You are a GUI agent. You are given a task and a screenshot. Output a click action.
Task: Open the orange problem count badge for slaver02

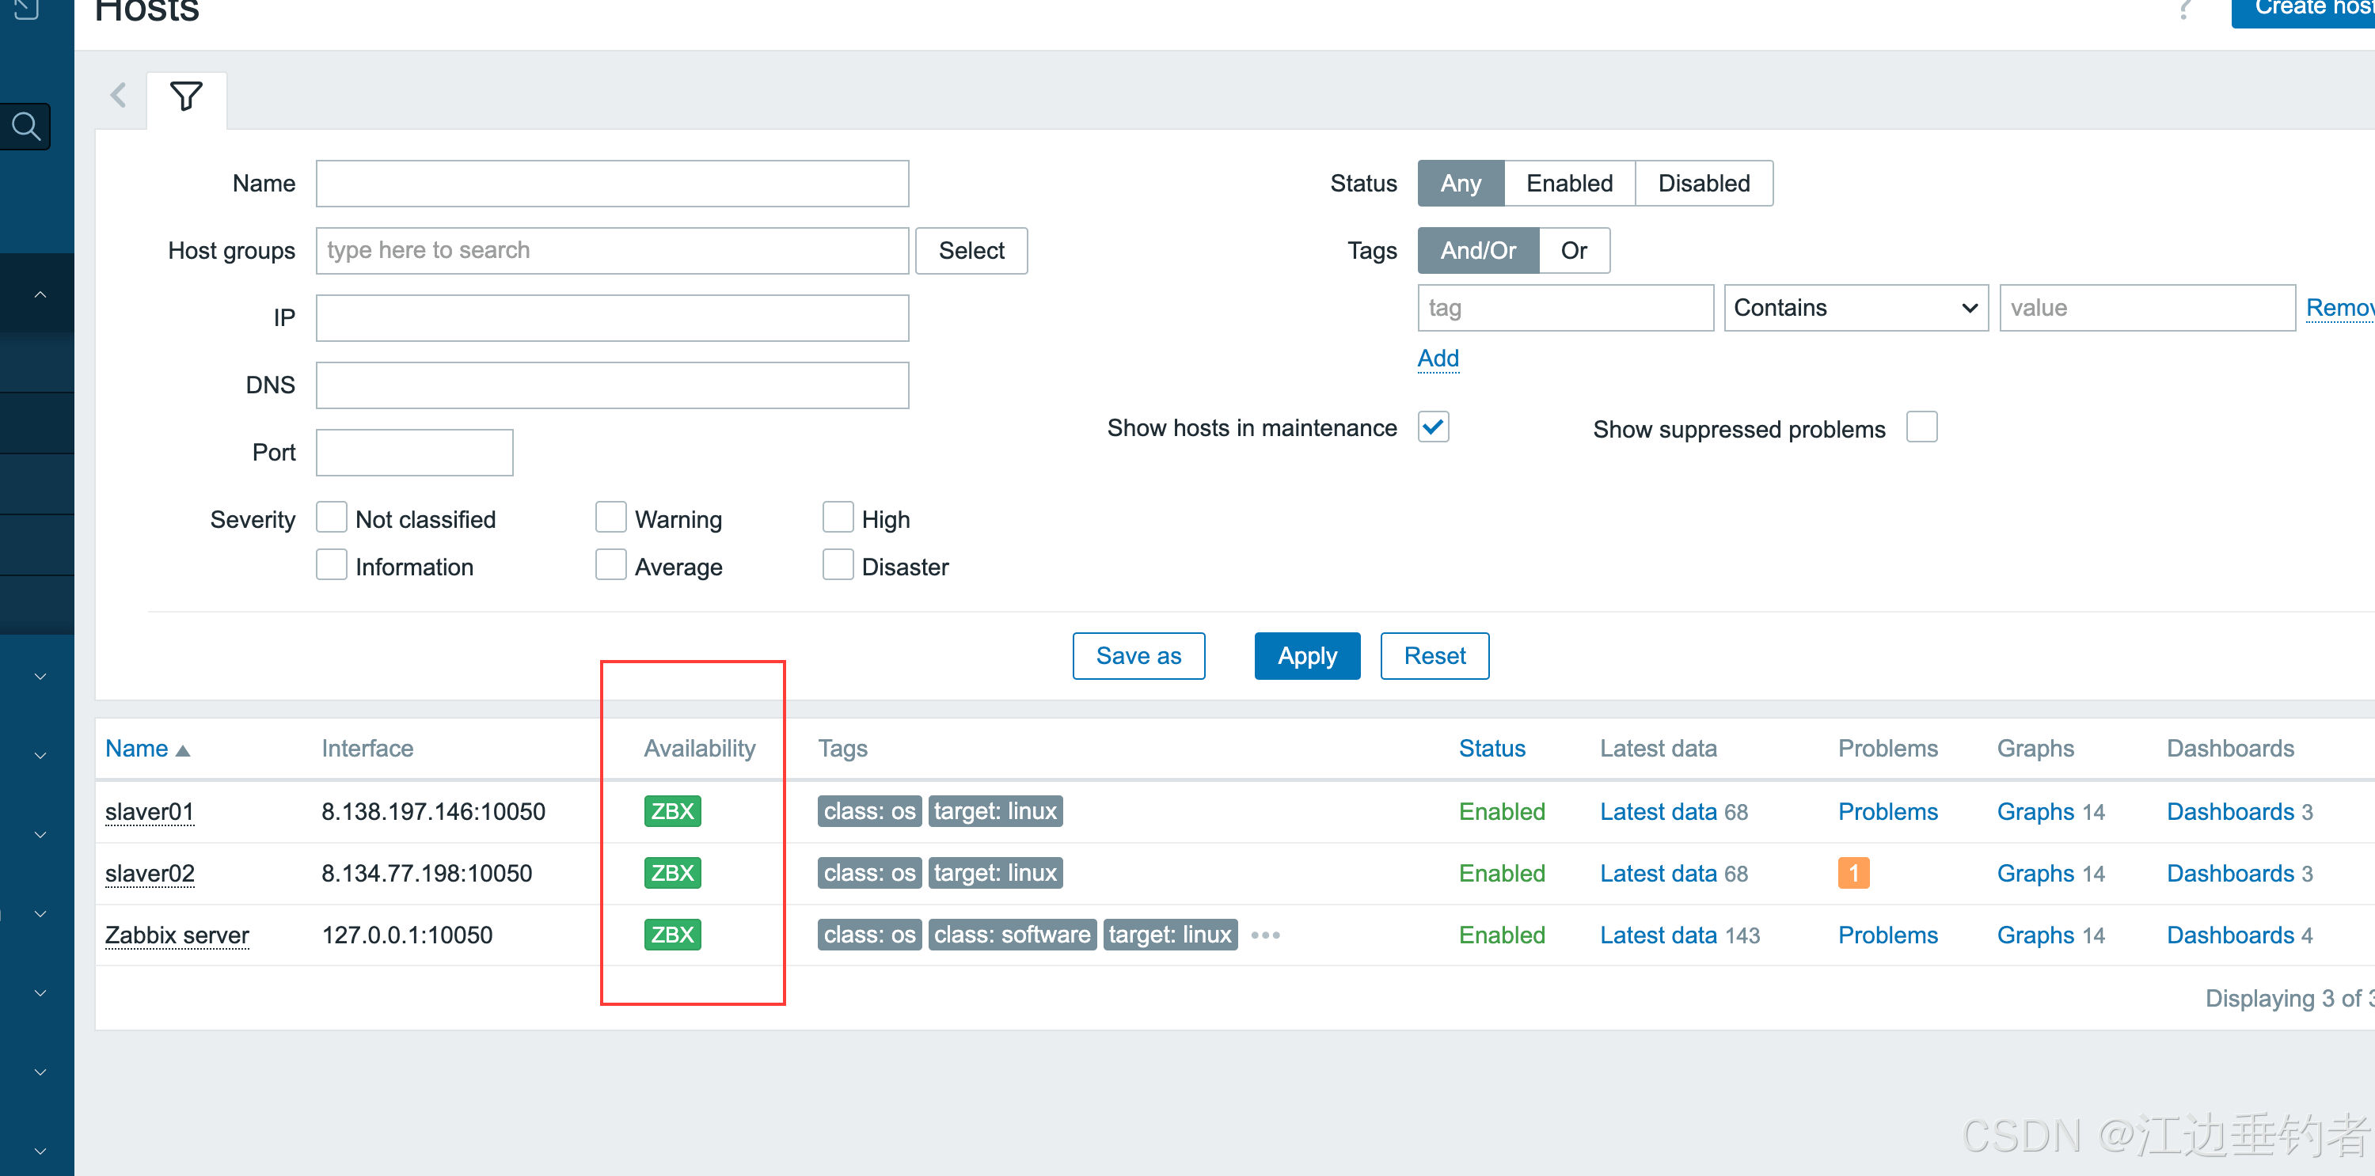(1852, 873)
